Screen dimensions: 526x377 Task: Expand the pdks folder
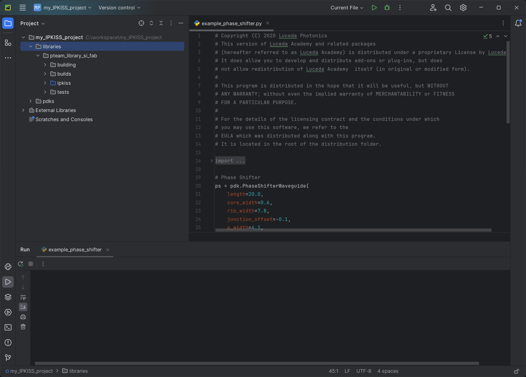[x=31, y=101]
